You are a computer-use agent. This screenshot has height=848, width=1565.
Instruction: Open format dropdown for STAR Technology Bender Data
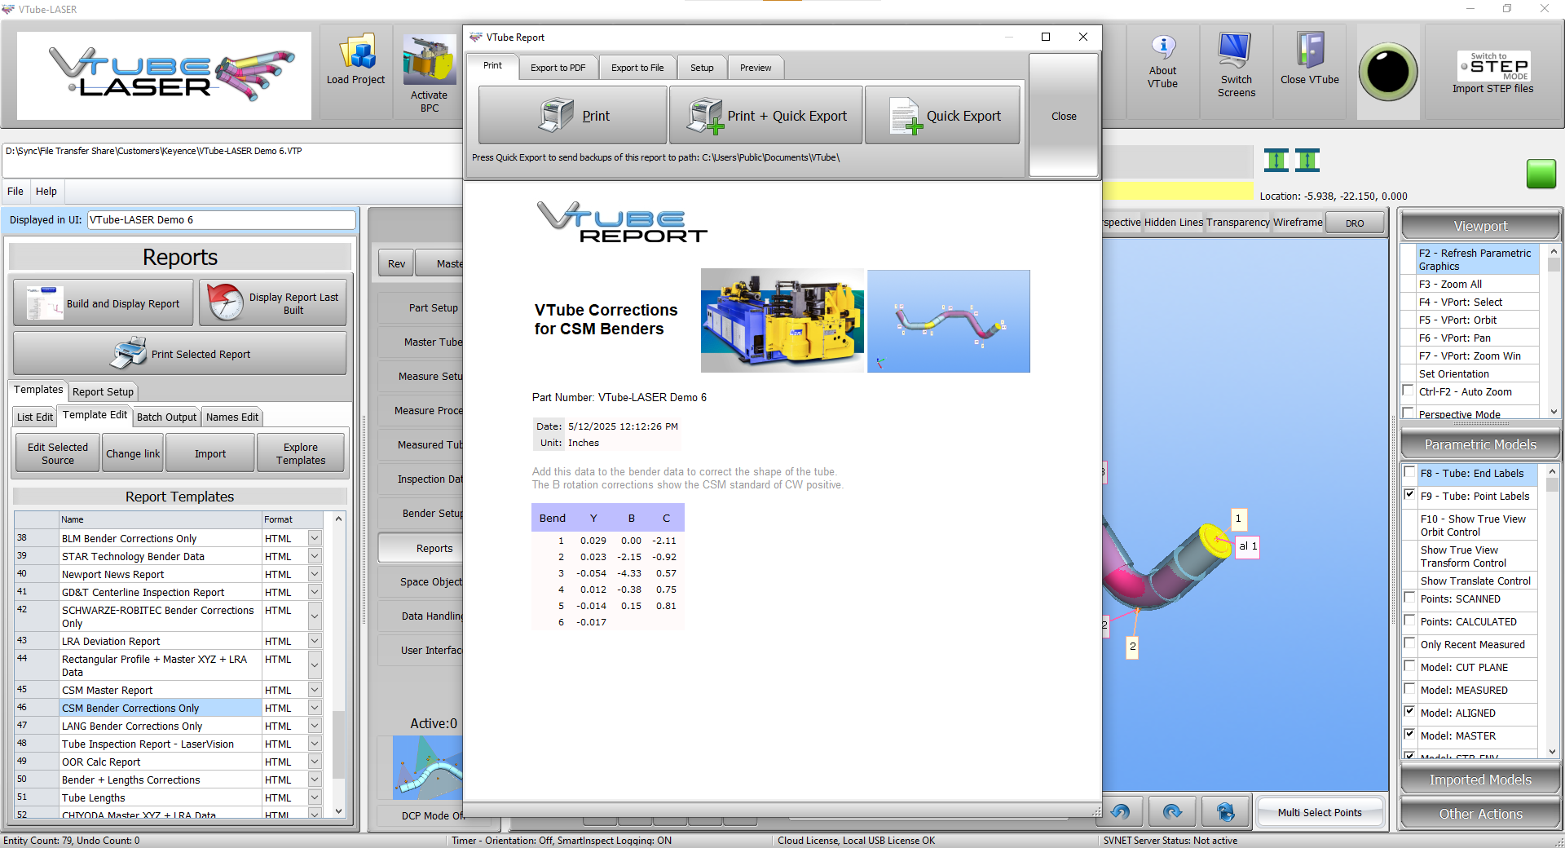(315, 556)
